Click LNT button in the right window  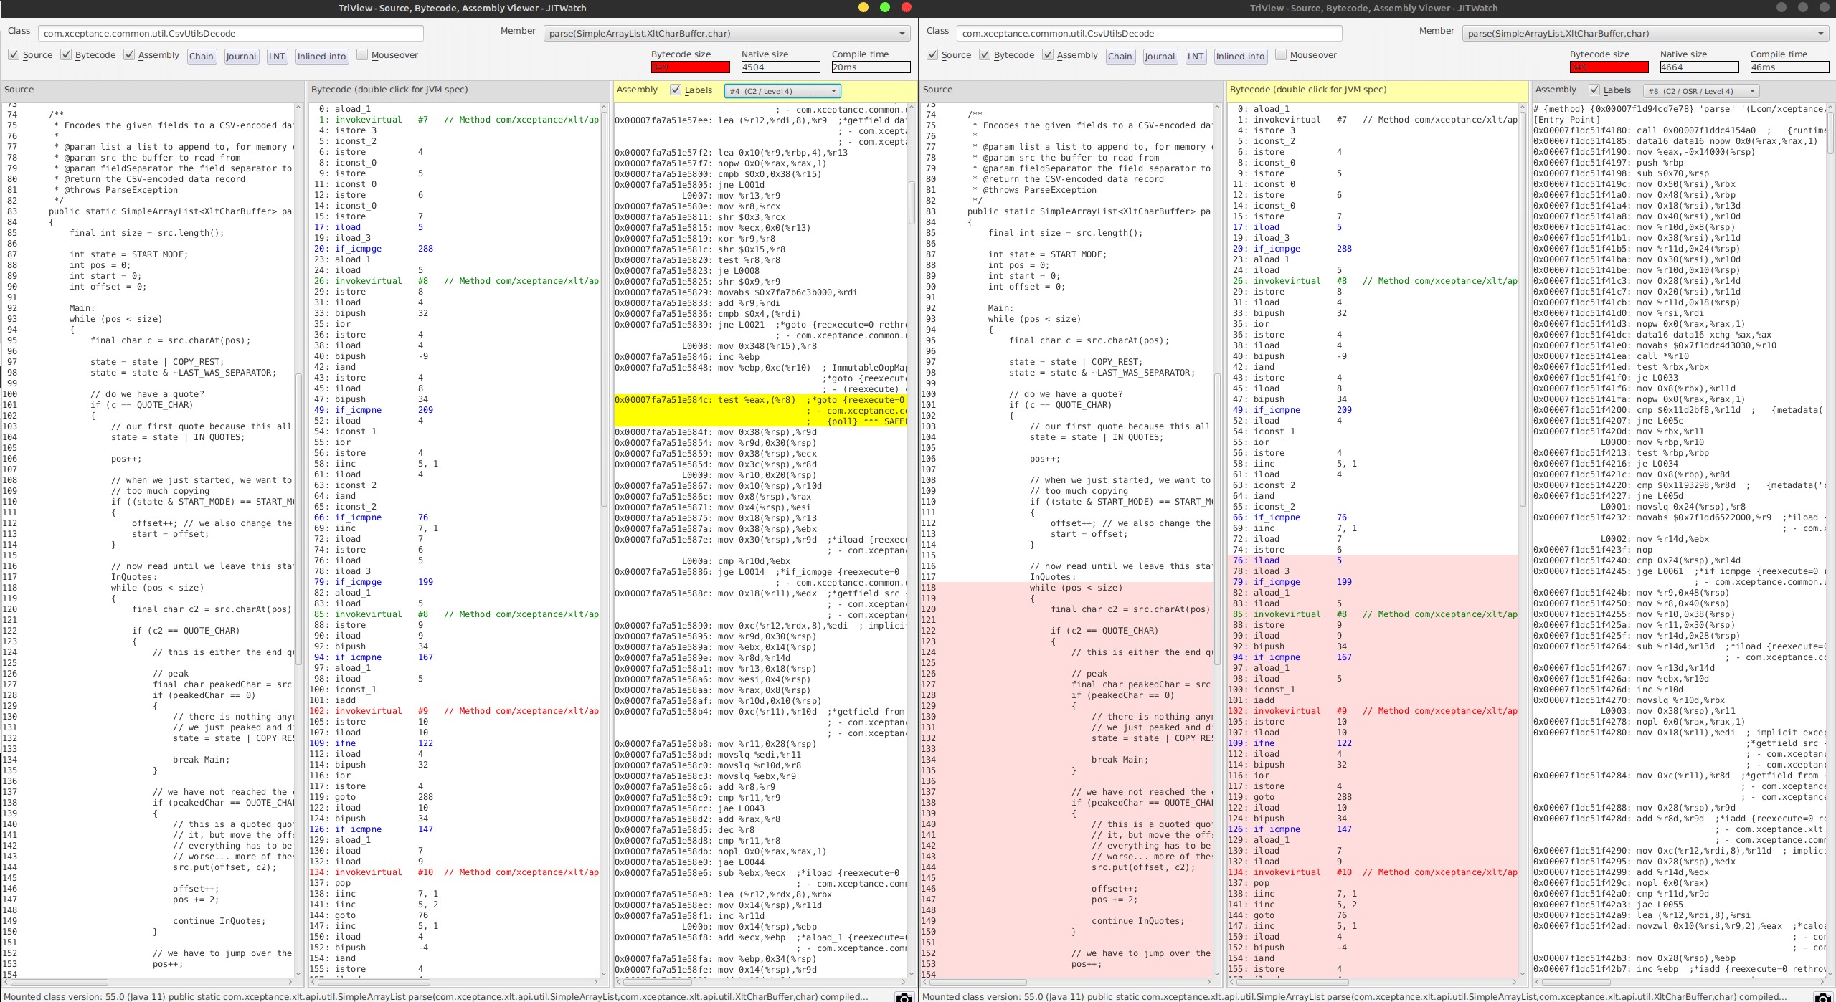(x=1196, y=57)
